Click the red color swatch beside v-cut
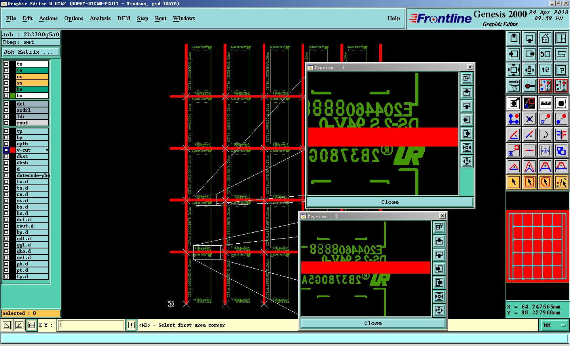570x346 pixels. (13, 150)
